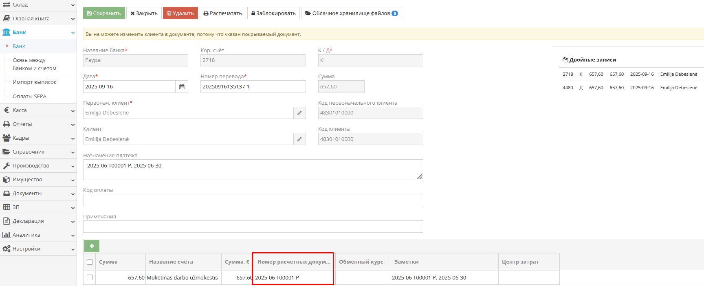Open Связь между банком и счетом

(x=35, y=64)
